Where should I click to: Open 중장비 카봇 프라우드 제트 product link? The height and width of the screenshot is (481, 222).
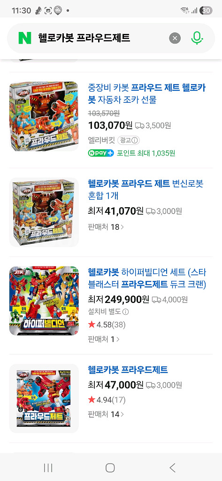(147, 94)
